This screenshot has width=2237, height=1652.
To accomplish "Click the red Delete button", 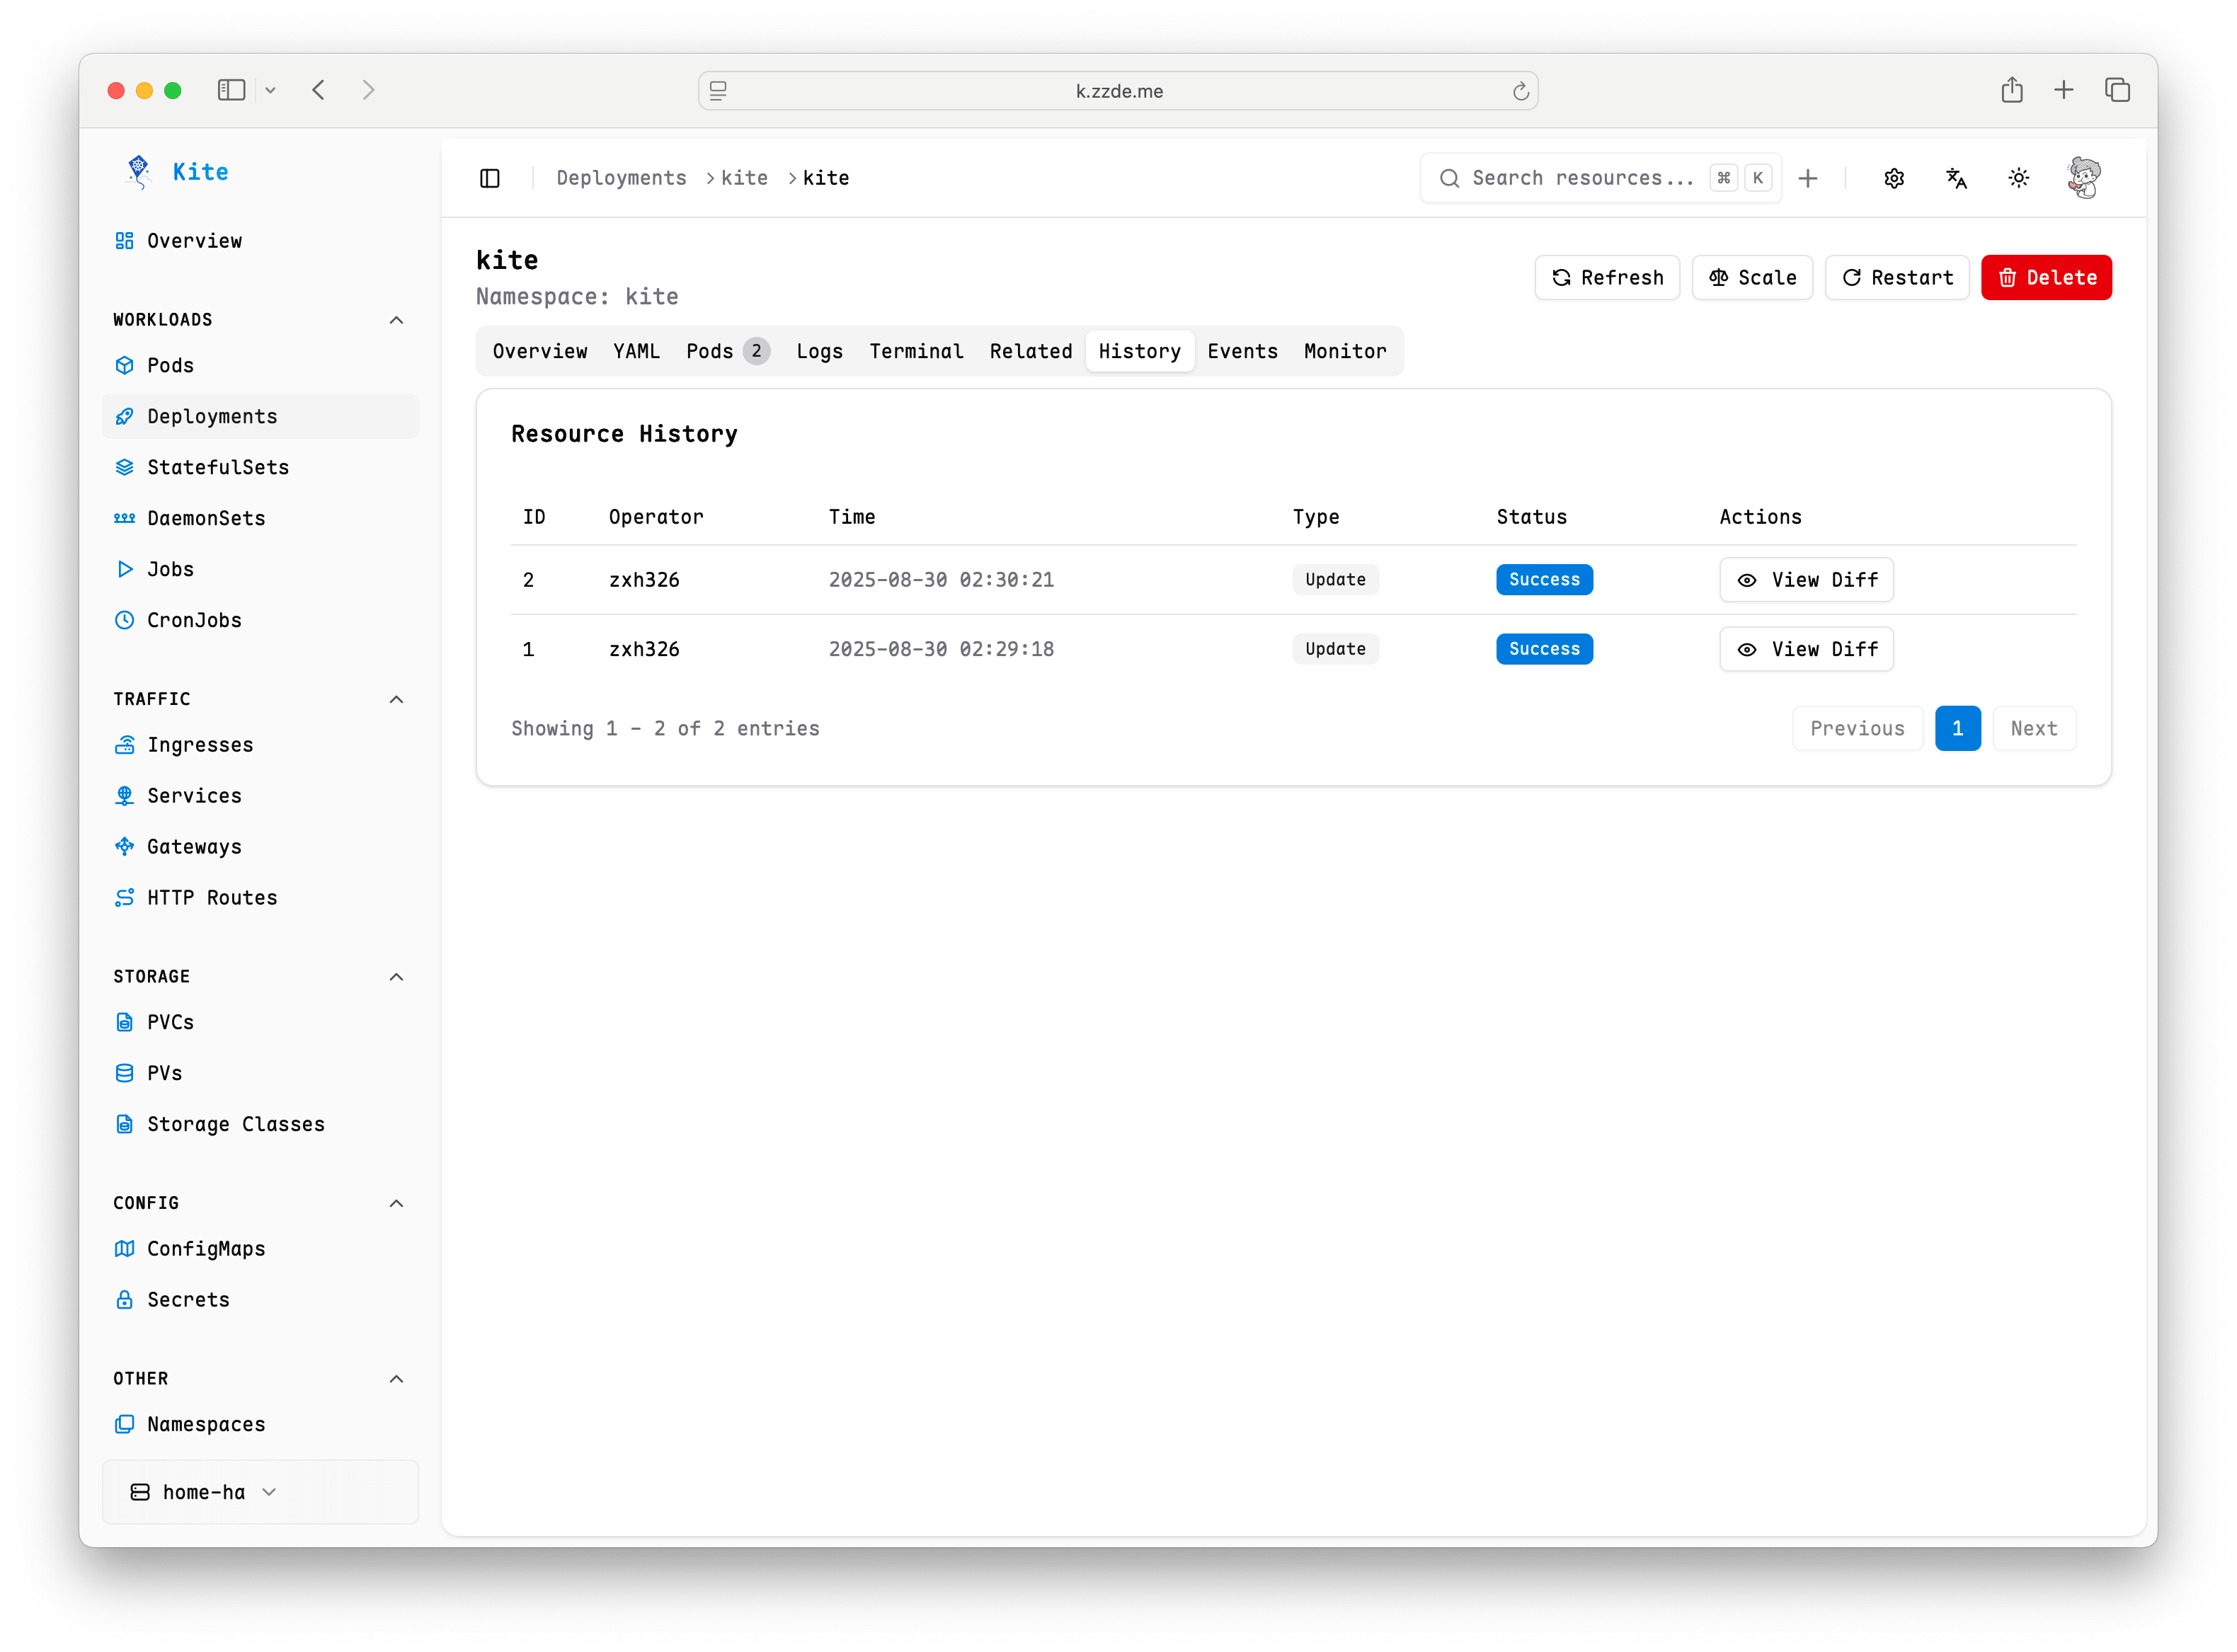I will pyautogui.click(x=2046, y=278).
